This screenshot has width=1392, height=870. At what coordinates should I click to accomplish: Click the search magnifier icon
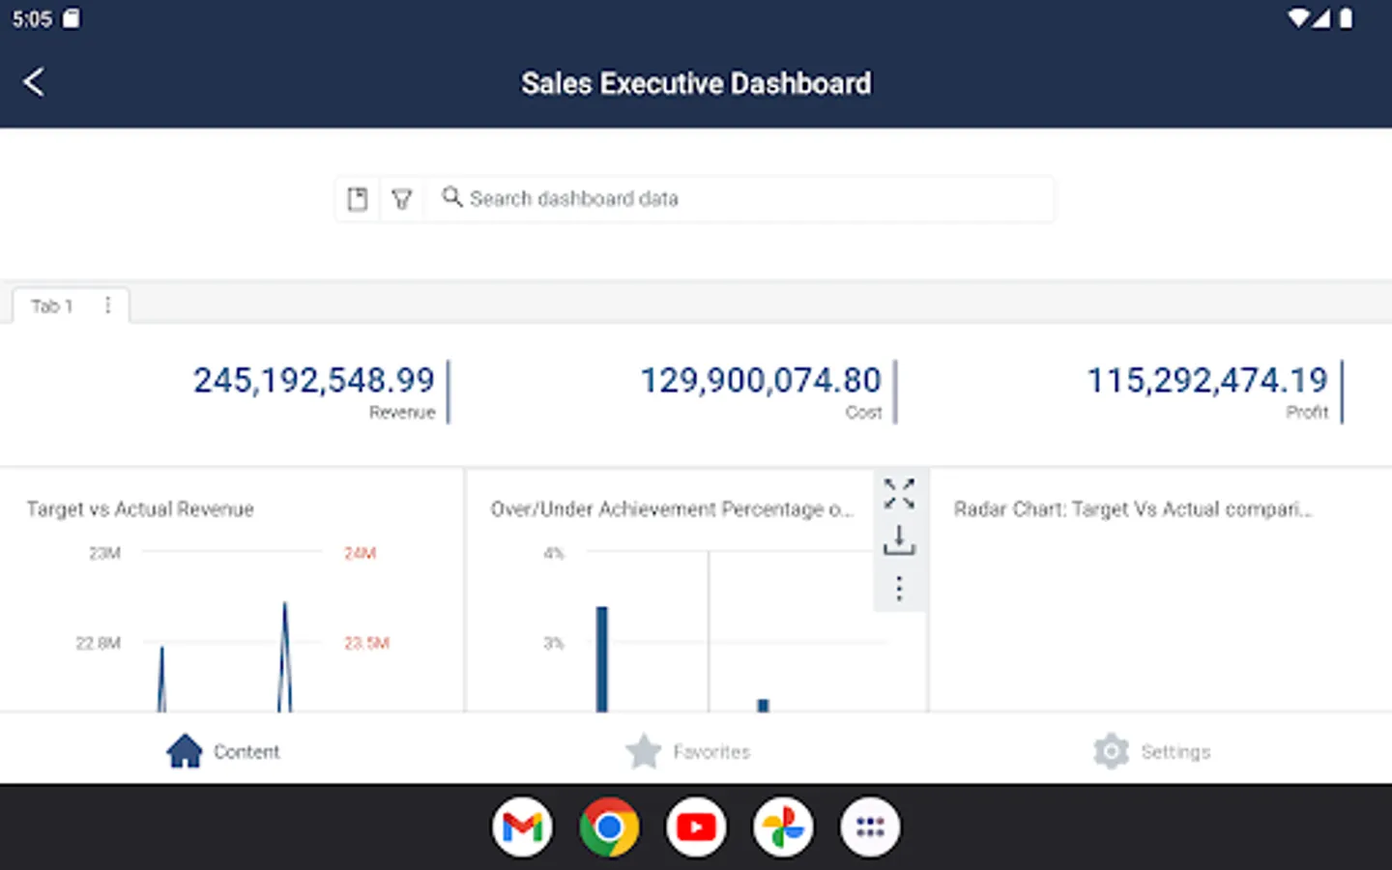(451, 197)
